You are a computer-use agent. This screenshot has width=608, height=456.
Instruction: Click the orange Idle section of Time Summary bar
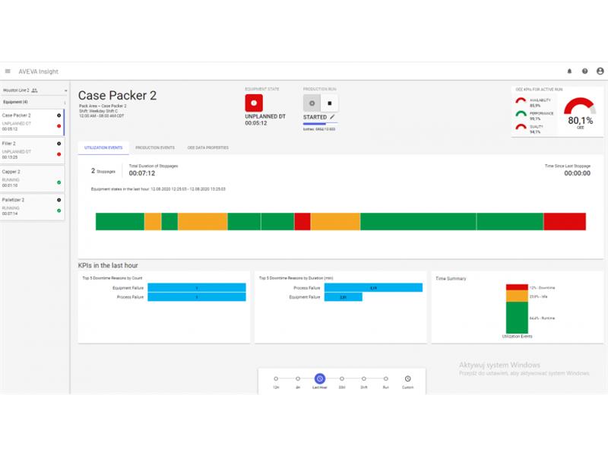[x=517, y=296]
